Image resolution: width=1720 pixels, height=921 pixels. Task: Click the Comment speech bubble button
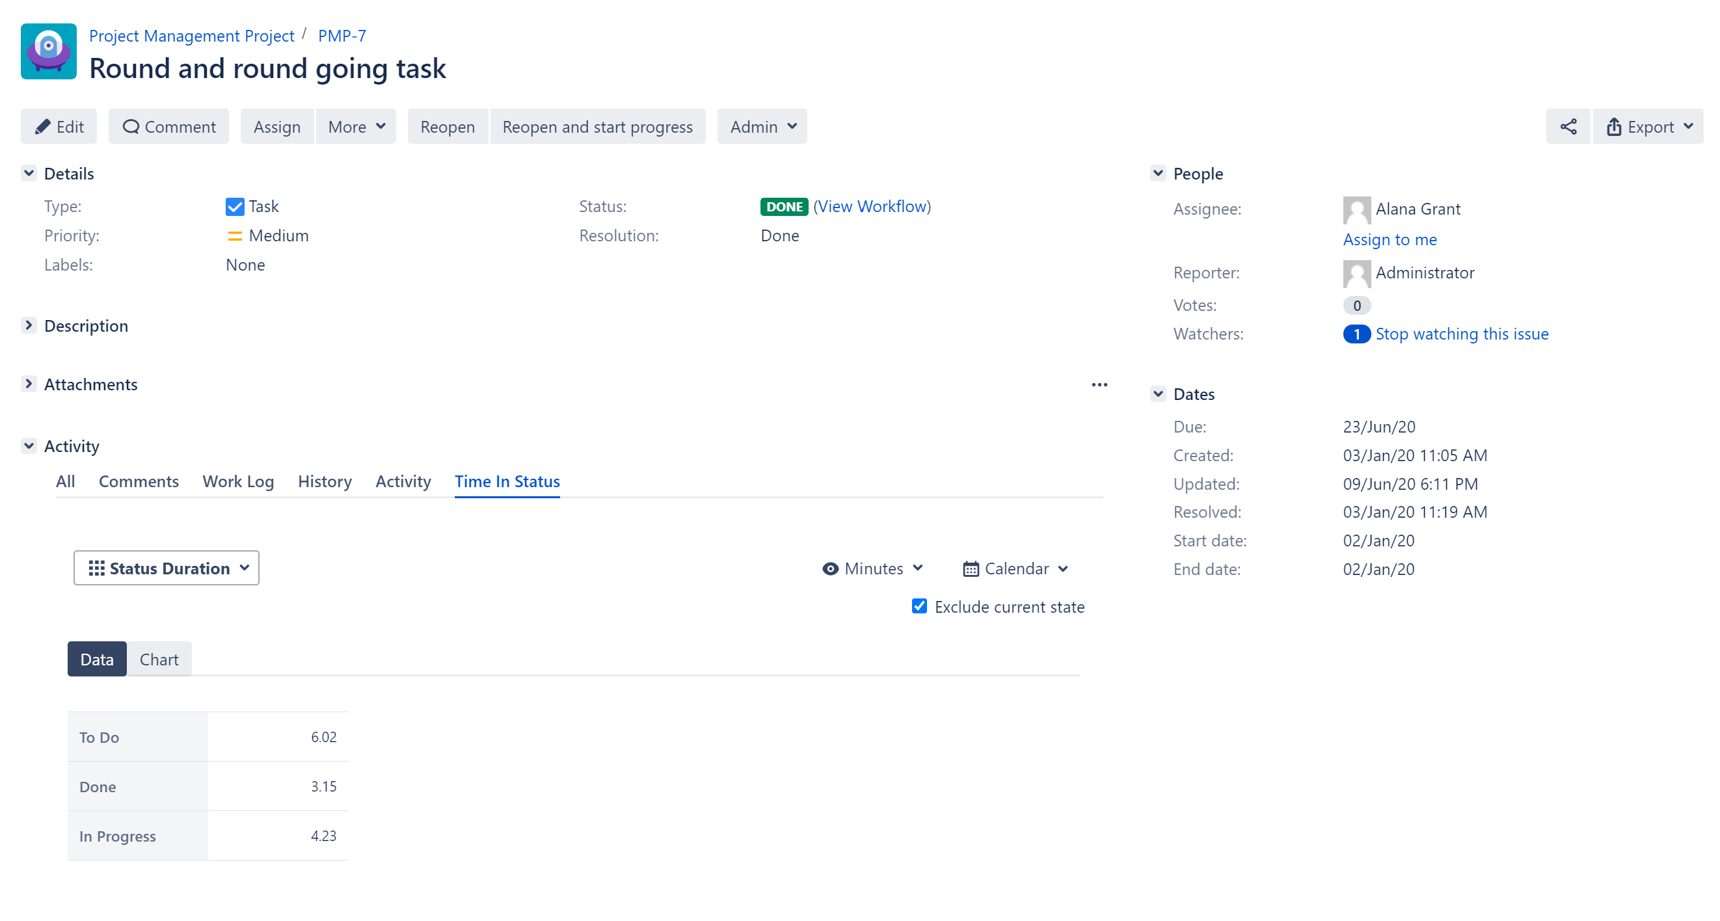click(169, 127)
